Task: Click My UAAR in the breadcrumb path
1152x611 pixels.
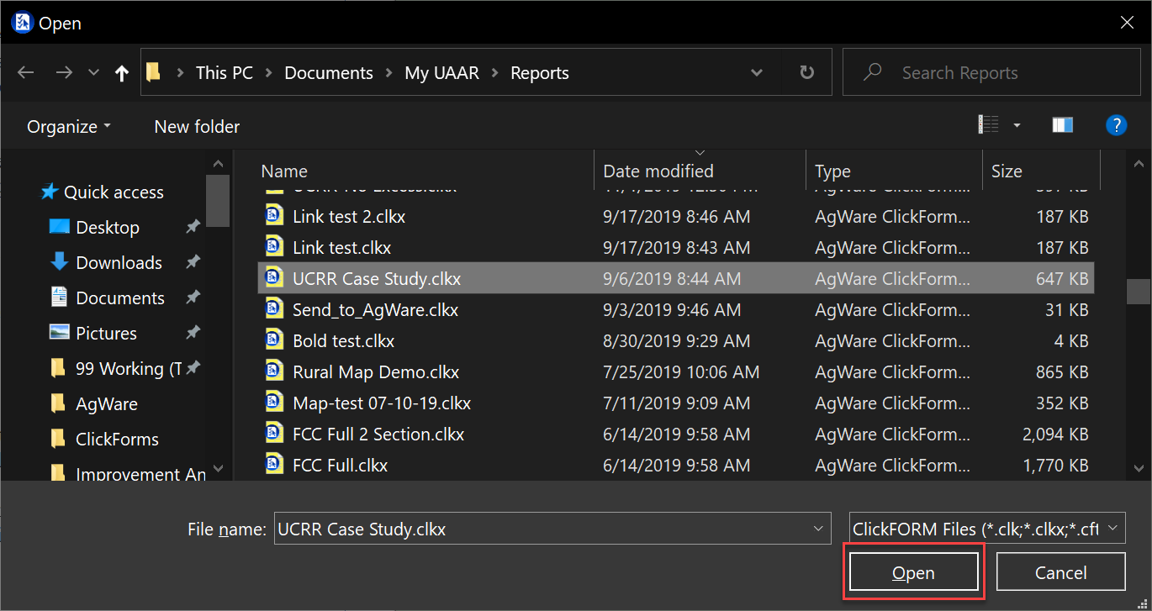Action: [x=441, y=73]
